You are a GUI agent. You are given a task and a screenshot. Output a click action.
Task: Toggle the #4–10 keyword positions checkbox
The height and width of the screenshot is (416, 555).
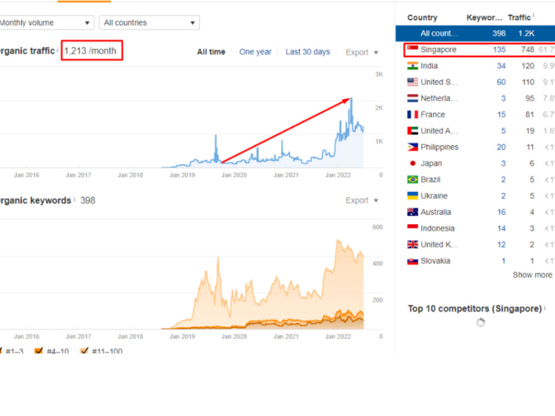tap(39, 351)
